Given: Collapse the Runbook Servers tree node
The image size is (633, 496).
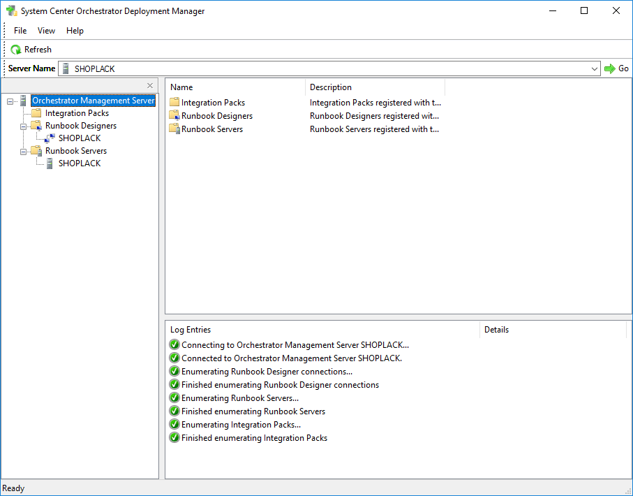Looking at the screenshot, I should tap(24, 152).
